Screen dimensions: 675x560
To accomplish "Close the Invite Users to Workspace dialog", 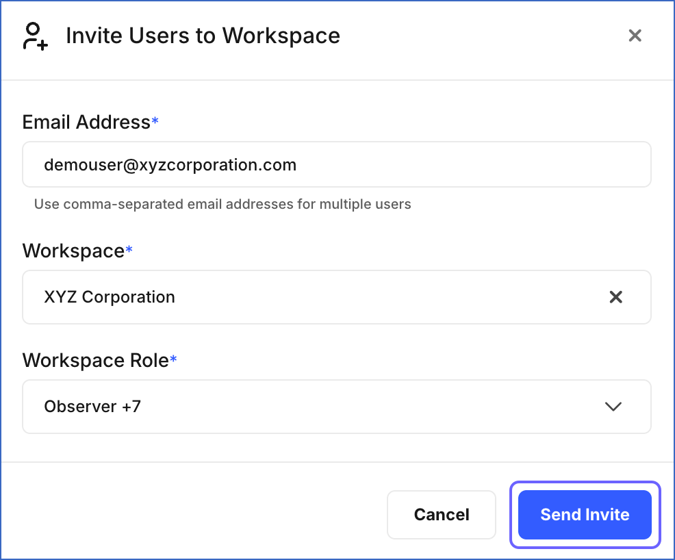I will point(635,36).
